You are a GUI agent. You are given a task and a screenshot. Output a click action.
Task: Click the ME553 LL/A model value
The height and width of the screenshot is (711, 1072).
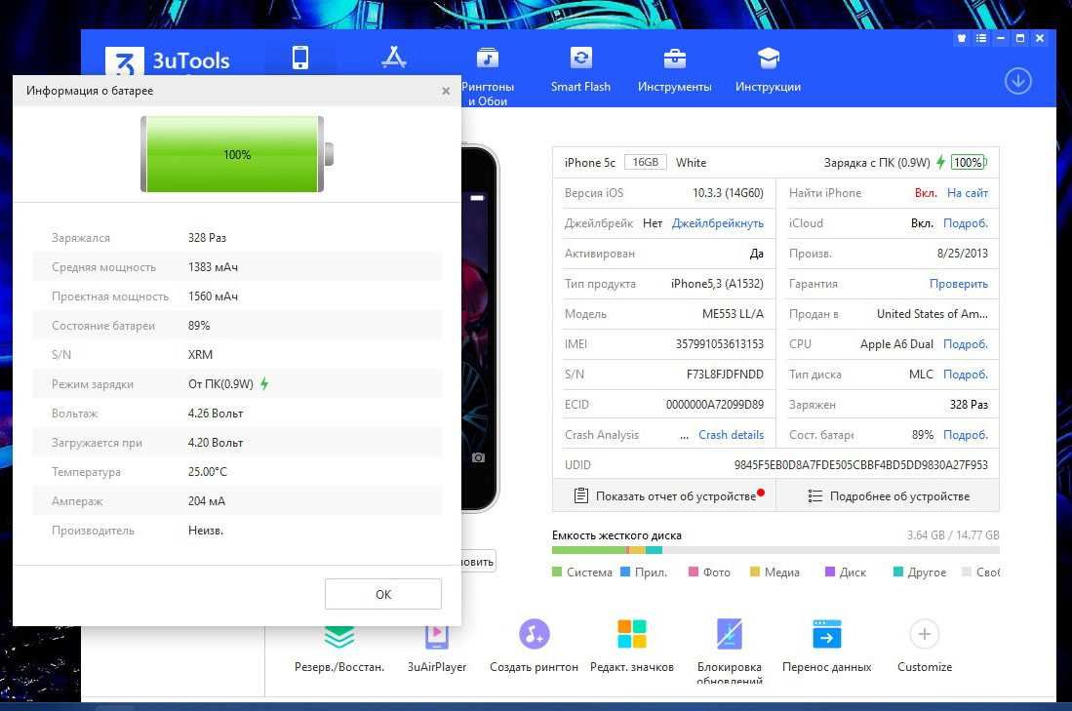(x=733, y=314)
